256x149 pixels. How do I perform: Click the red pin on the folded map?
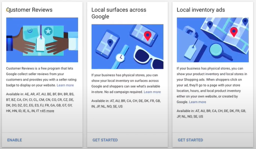(234, 32)
